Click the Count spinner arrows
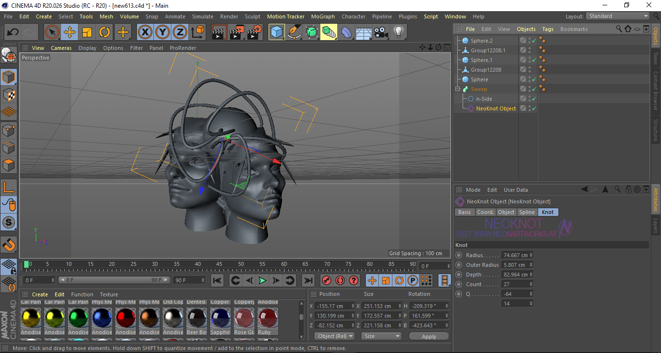This screenshot has height=353, width=661. tap(531, 284)
